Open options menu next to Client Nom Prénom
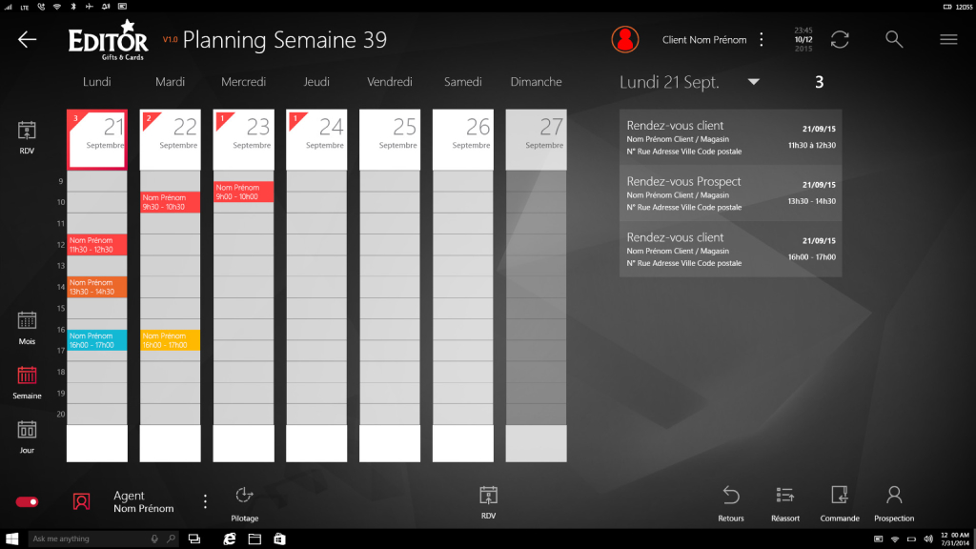The image size is (976, 549). click(762, 39)
